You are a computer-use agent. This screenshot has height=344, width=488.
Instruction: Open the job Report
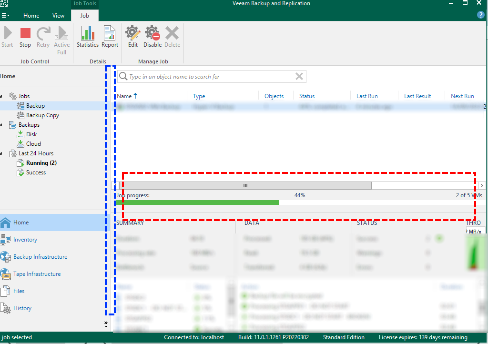[x=110, y=37]
